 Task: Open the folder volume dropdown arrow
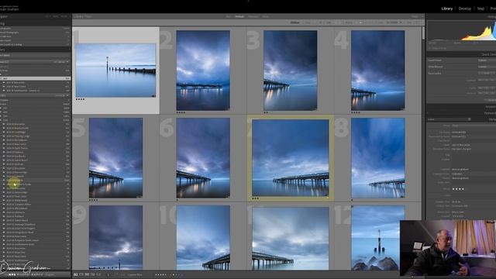click(67, 62)
